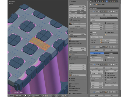Open the Modifiers properties tab (wrench icon)

(107, 1)
